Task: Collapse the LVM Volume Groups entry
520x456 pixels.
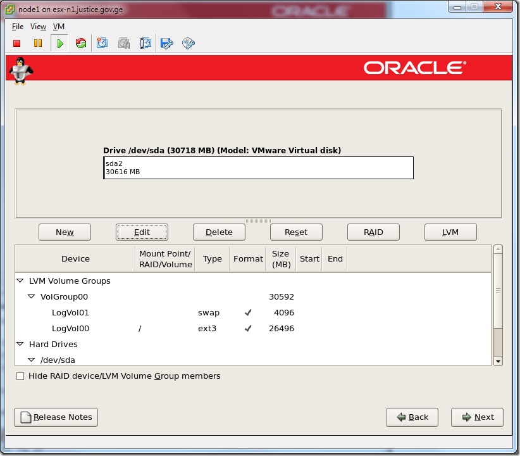Action: coord(20,281)
